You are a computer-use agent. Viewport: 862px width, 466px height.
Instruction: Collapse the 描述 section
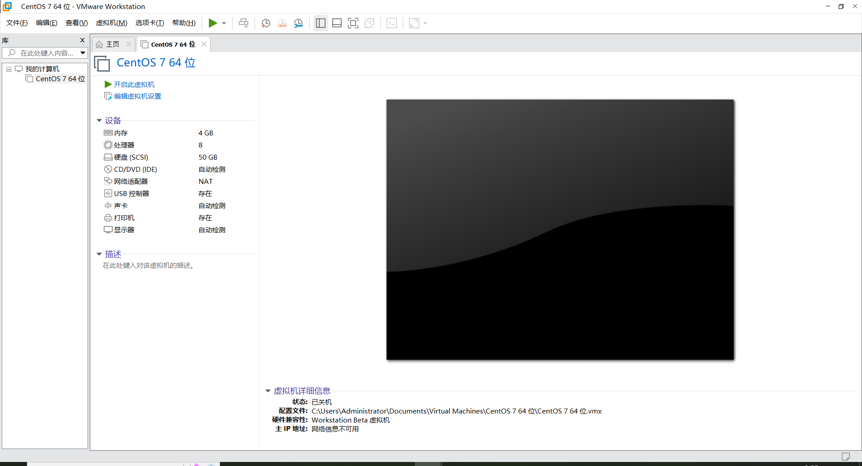(99, 254)
